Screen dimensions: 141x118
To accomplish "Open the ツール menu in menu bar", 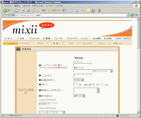I will click(x=49, y=6).
